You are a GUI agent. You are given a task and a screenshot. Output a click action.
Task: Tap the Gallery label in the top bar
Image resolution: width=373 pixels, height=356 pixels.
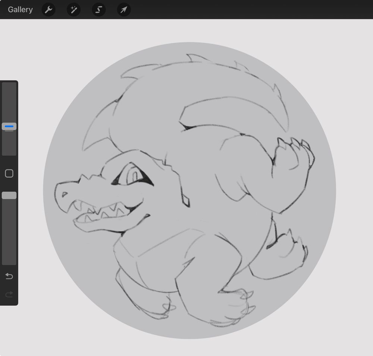coord(20,10)
